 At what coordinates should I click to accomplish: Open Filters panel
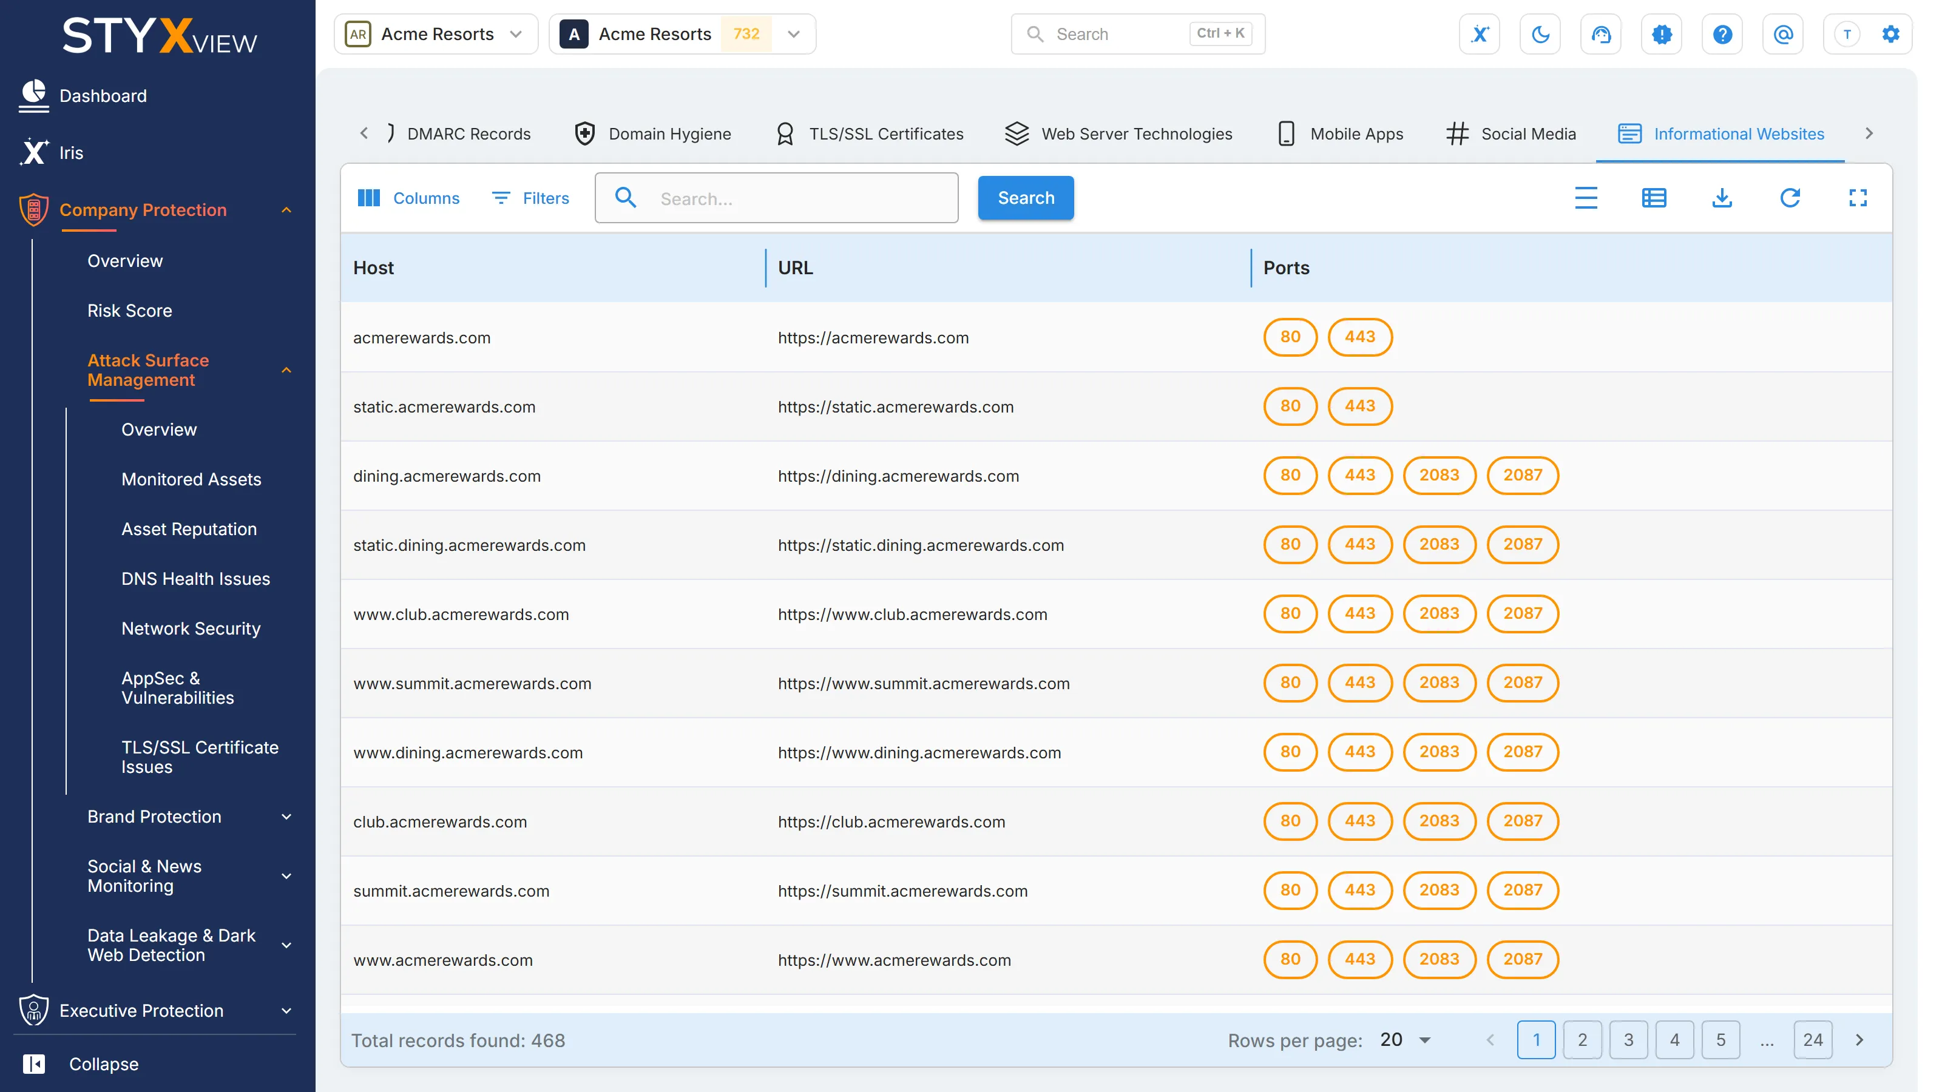530,197
